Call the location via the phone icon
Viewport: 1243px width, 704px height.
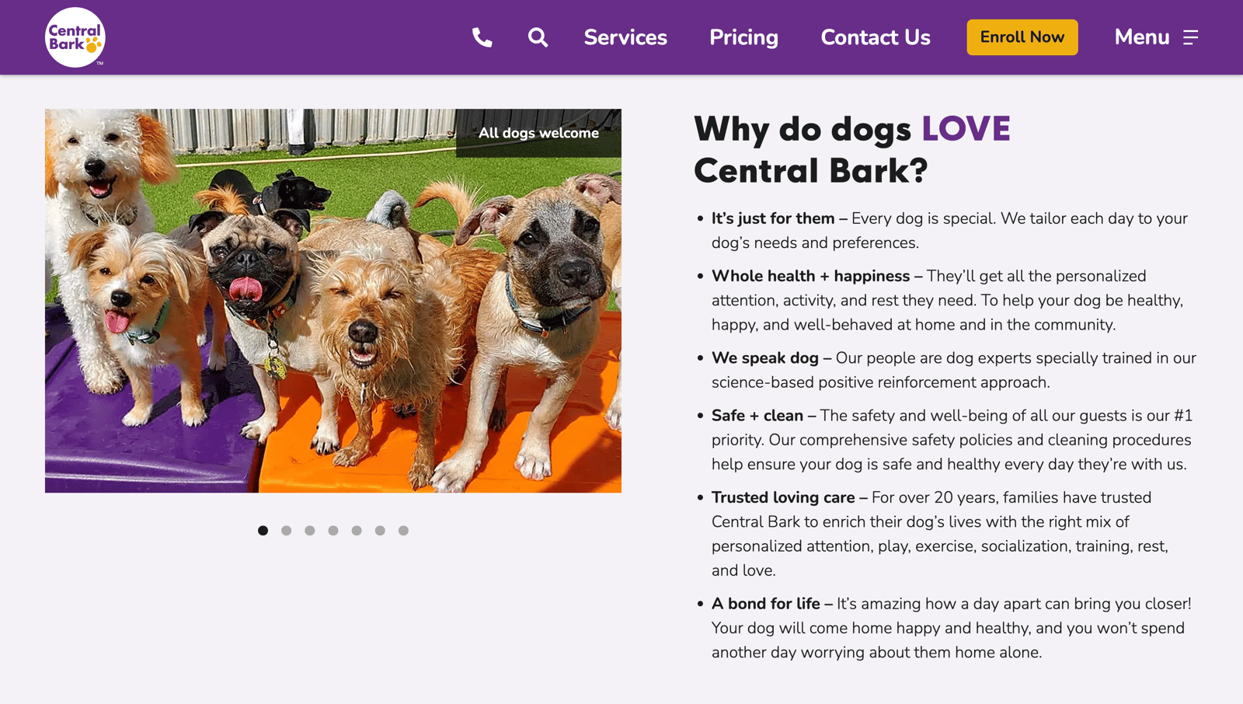481,37
